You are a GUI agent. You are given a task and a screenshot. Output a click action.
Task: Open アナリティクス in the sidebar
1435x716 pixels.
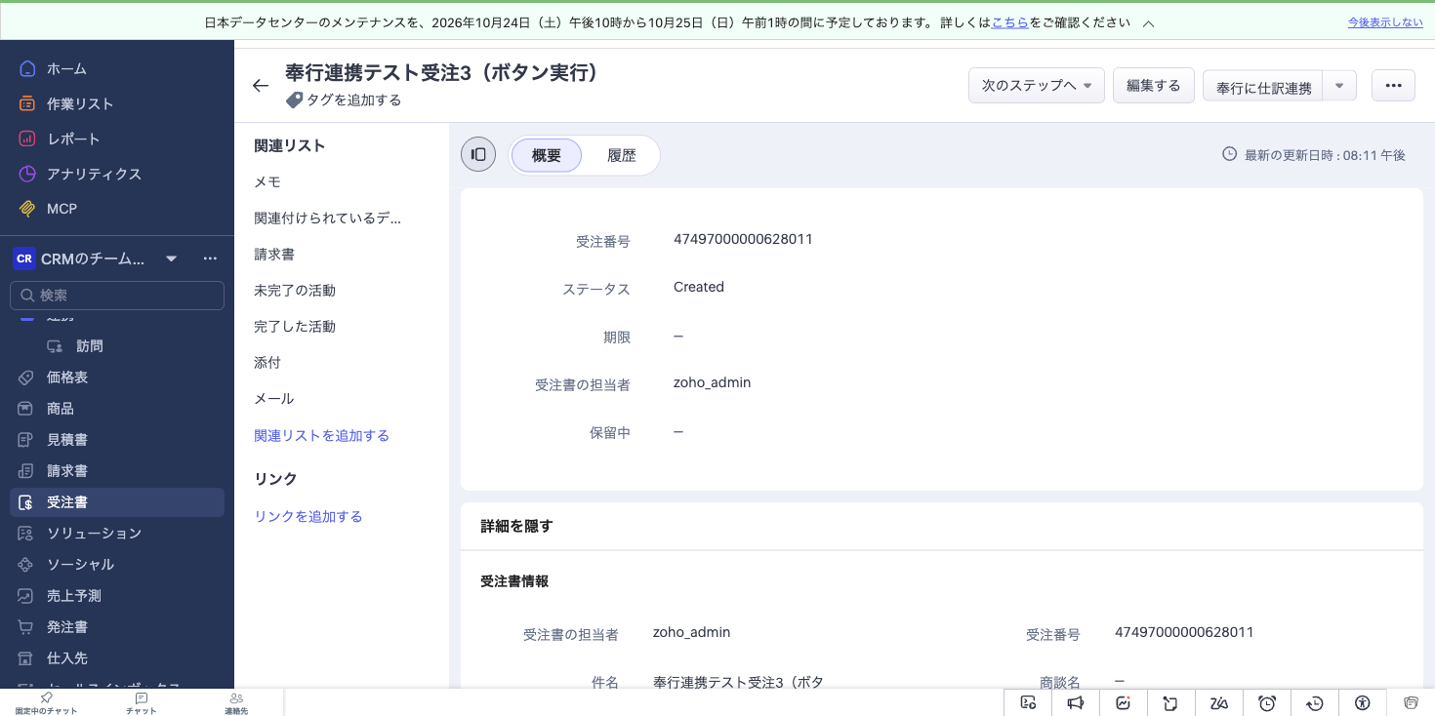[x=117, y=174]
